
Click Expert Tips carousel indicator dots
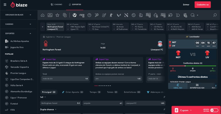coord(103,85)
